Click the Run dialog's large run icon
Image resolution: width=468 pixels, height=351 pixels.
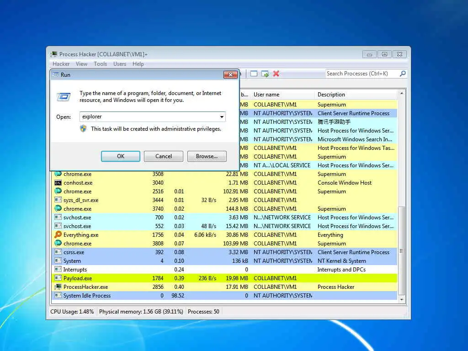coord(64,97)
